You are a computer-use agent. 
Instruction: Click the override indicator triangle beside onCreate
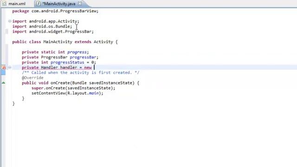[4, 83]
